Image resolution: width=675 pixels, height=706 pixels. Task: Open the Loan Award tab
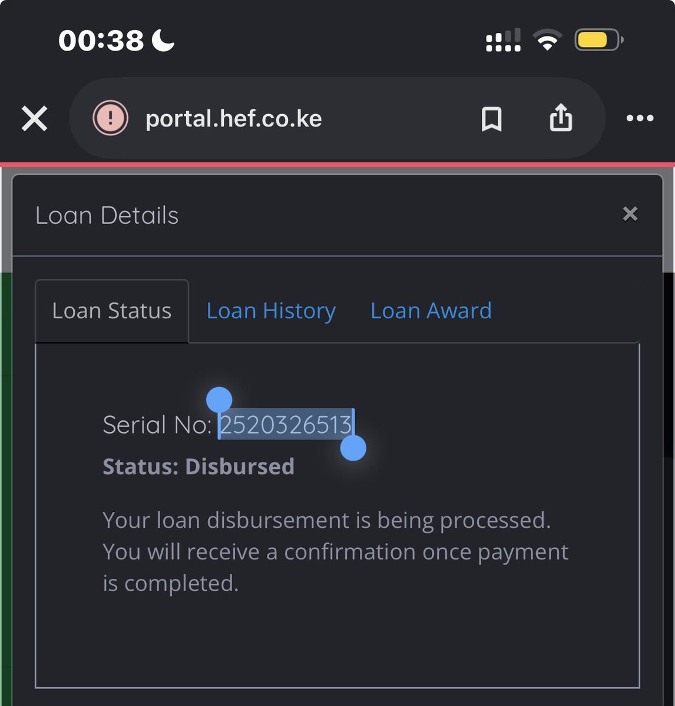[x=431, y=311]
